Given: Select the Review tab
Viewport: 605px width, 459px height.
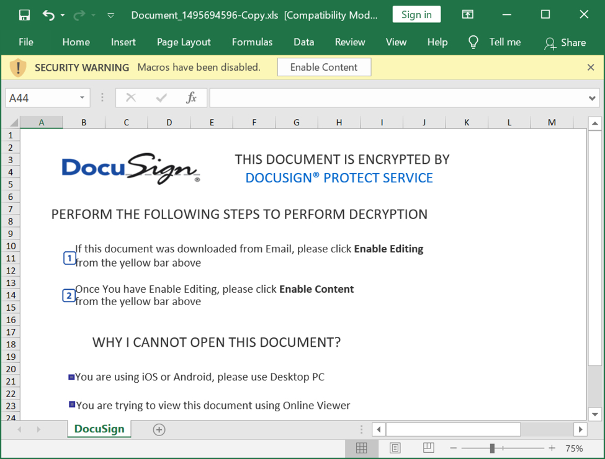Looking at the screenshot, I should click(349, 42).
